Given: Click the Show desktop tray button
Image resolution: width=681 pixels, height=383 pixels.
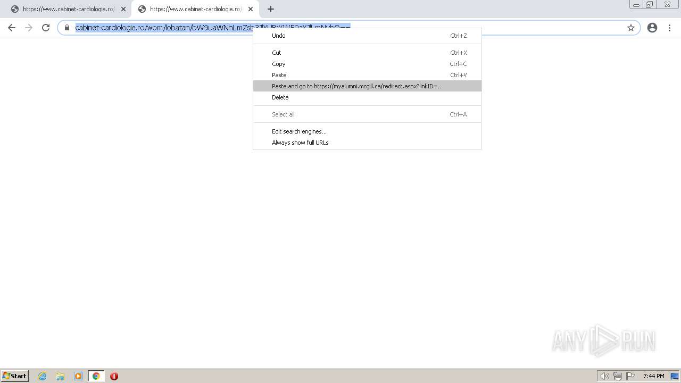Looking at the screenshot, I should 675,376.
